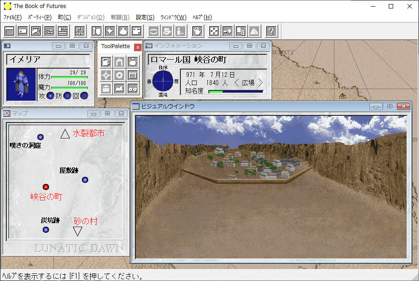
Task: Click the up triangle next to 水裂都市
Action: click(65, 133)
